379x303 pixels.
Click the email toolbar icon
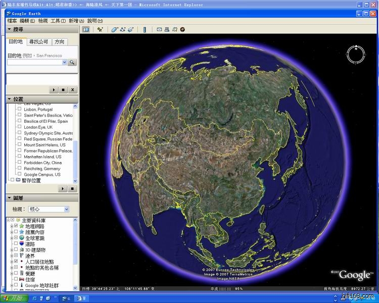[159, 30]
